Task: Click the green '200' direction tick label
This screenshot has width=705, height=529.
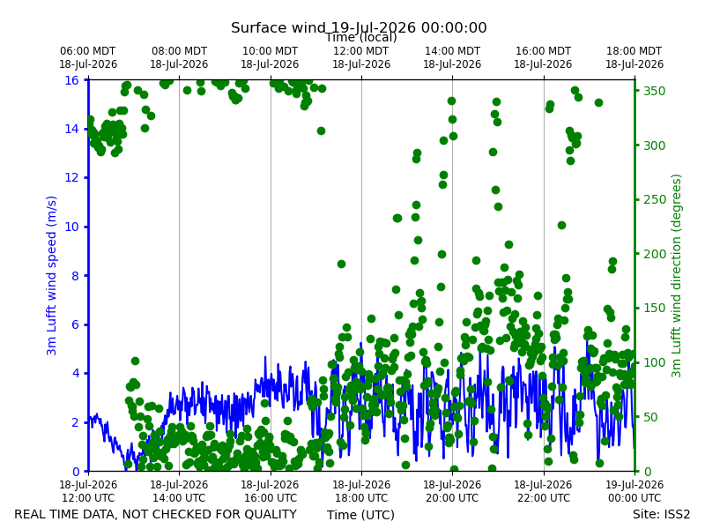Action: (654, 254)
